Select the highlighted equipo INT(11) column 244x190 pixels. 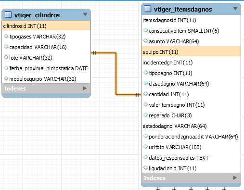(191, 52)
